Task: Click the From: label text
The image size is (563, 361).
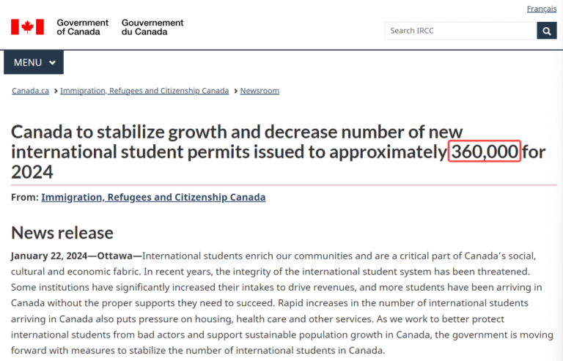Action: click(25, 197)
